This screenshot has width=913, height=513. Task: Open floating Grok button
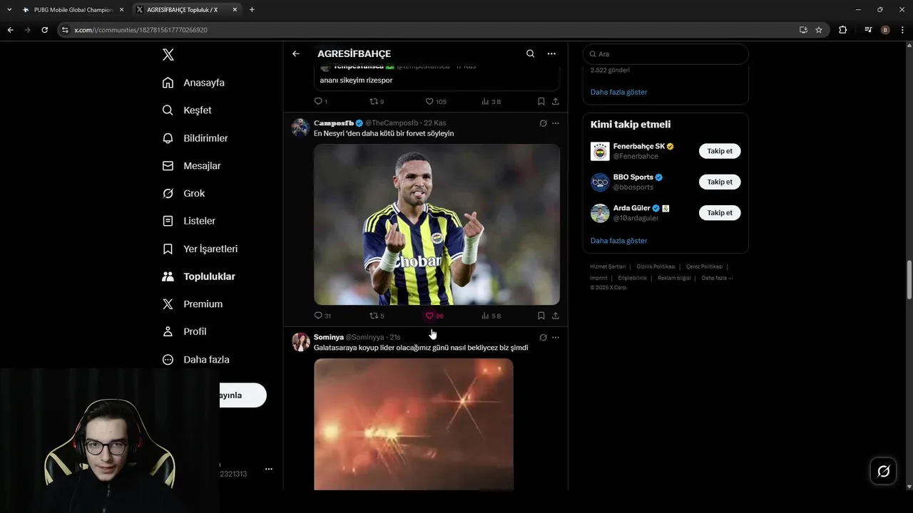pyautogui.click(x=883, y=471)
